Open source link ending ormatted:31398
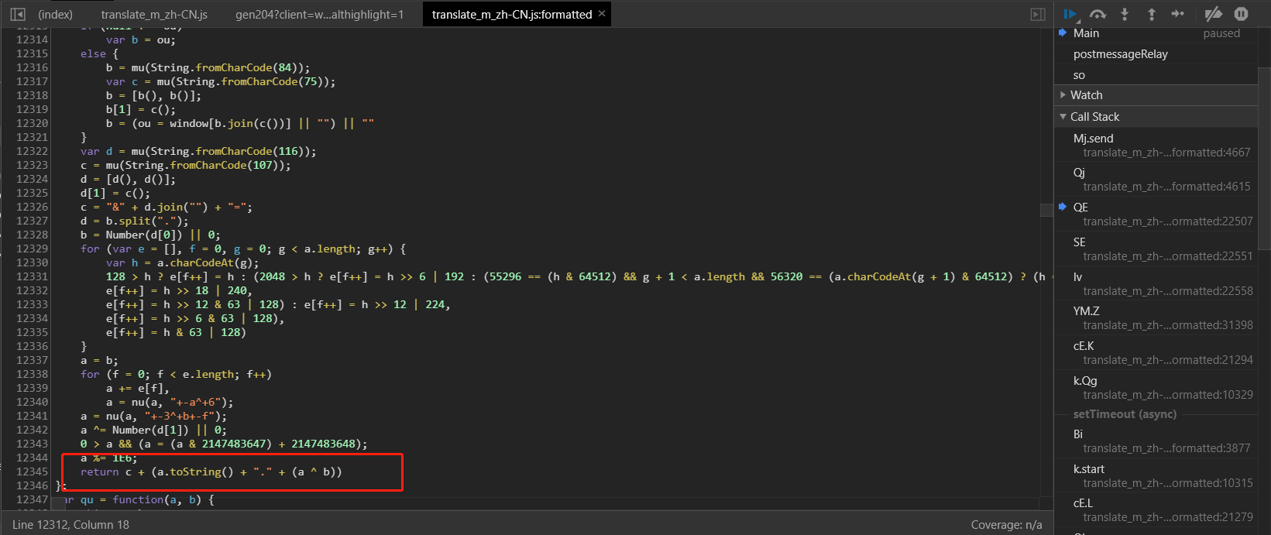1271x535 pixels. pyautogui.click(x=1168, y=325)
